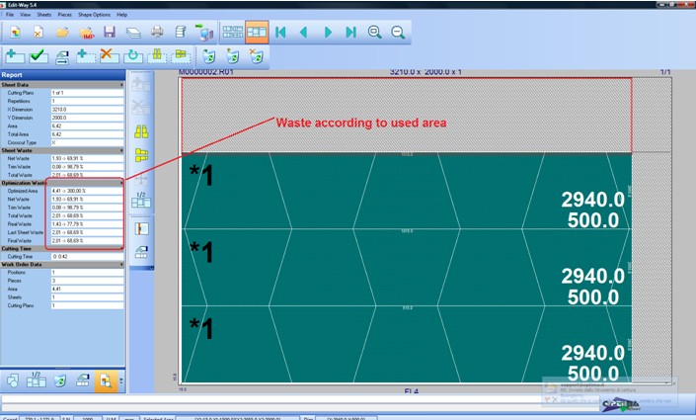The width and height of the screenshot is (696, 420).
Task: Open the Pieces menu
Action: click(x=64, y=15)
